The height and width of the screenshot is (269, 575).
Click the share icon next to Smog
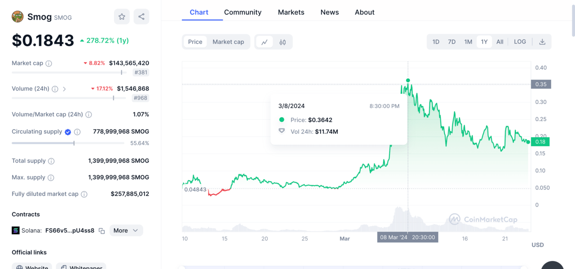[x=142, y=17]
